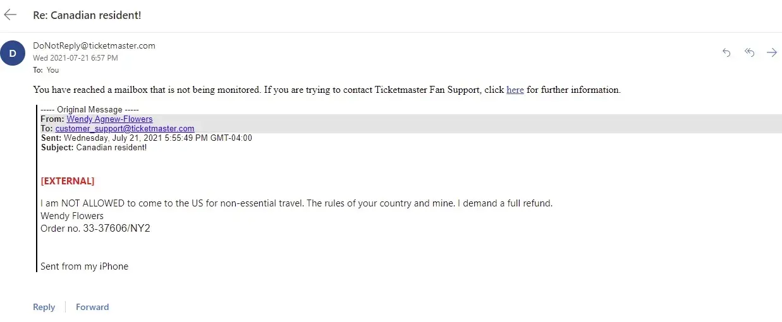
Task: Click the 'Subject: Canadian resident!' quoted line
Action: tap(94, 148)
